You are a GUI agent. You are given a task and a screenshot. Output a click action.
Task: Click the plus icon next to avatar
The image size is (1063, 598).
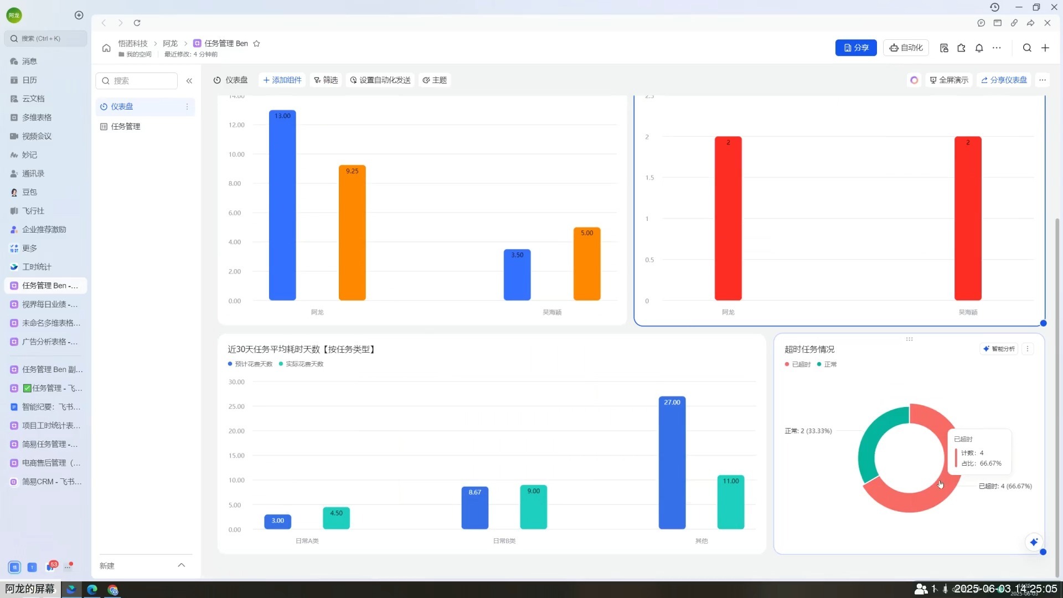pyautogui.click(x=79, y=15)
